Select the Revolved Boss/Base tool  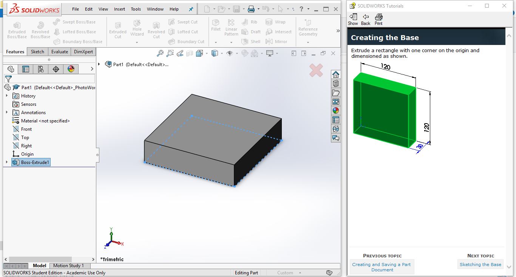point(40,30)
